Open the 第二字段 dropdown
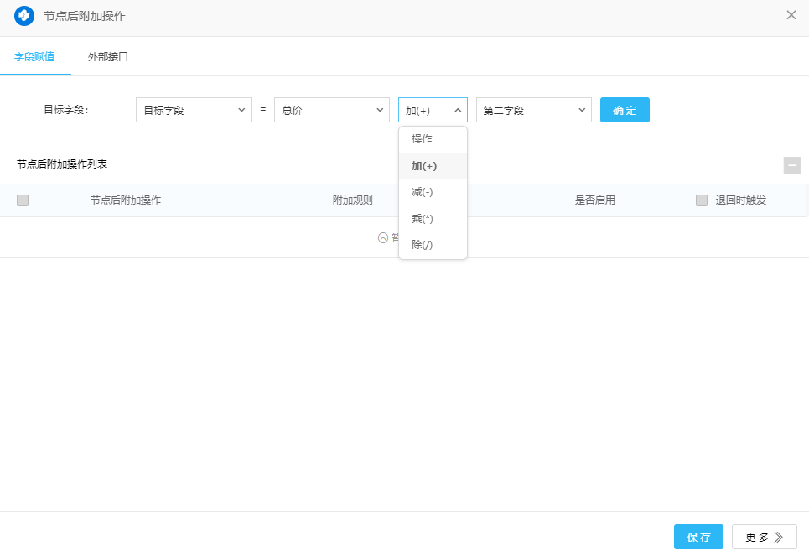The width and height of the screenshot is (809, 556). click(533, 110)
